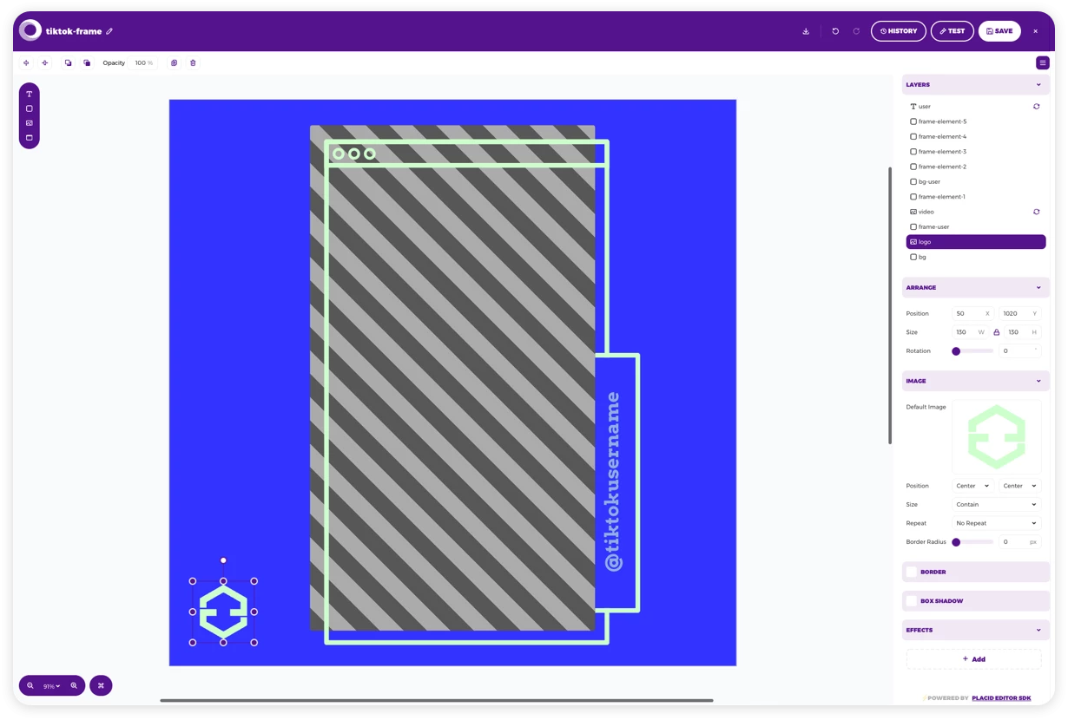Select the frame-user layer

coord(975,226)
